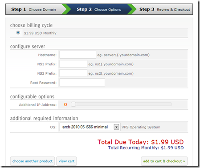
Task: Open Step 3 Review & Checkout
Action: coord(164,9)
